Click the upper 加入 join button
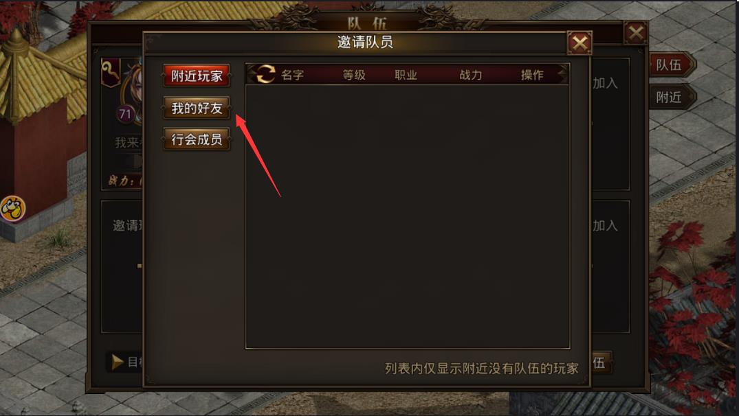The height and width of the screenshot is (416, 739). [605, 83]
